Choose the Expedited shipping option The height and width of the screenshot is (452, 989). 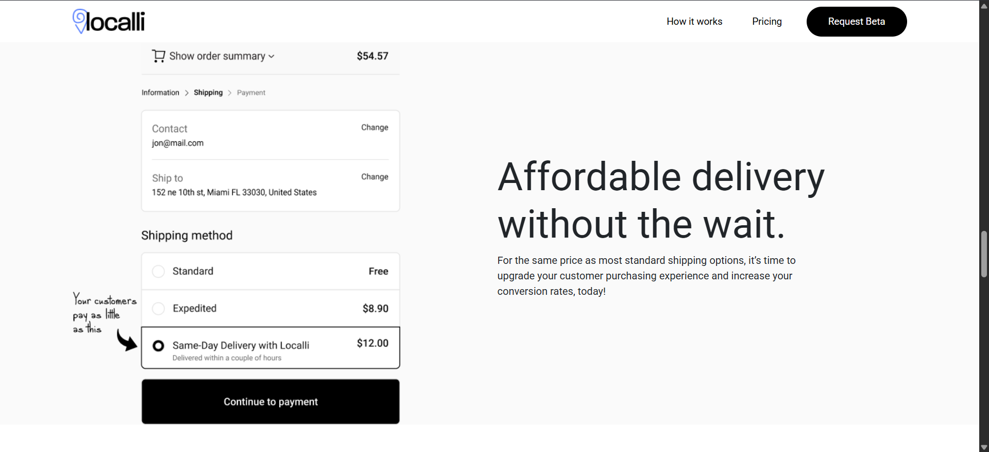(x=159, y=308)
